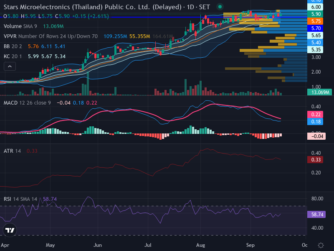The width and height of the screenshot is (334, 251).
Task: Click the red 0.33 ATR axis label
Action: pos(315,160)
